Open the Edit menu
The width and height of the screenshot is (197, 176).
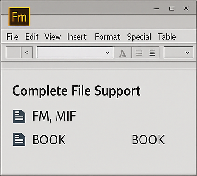(x=32, y=37)
